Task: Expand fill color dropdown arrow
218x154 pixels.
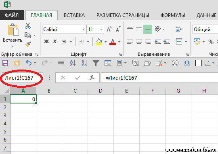Action: pyautogui.click(x=105, y=42)
